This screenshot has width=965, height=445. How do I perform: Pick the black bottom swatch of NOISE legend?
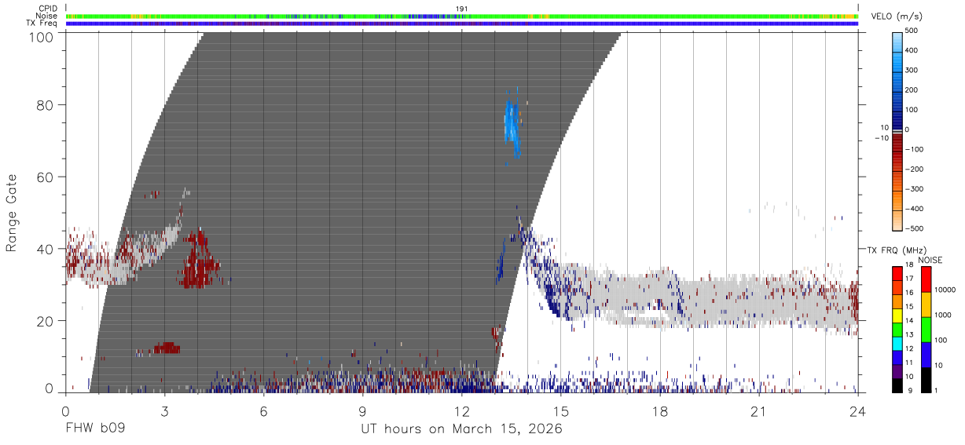coord(926,380)
